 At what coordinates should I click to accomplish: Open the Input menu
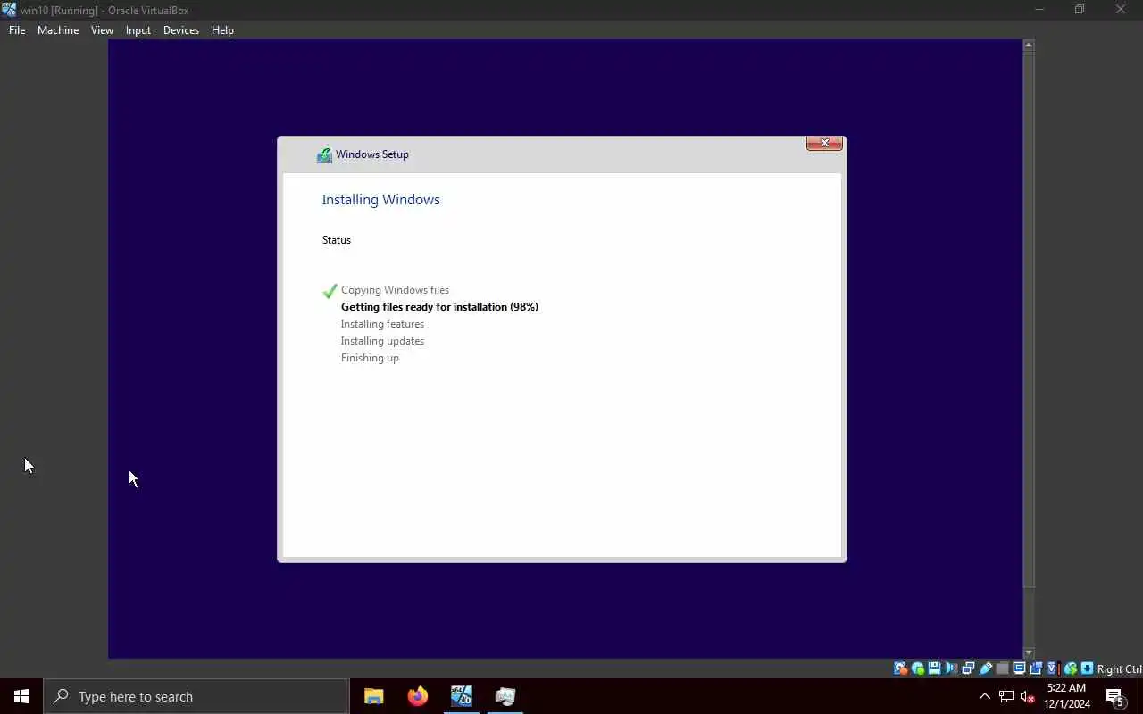pos(138,30)
